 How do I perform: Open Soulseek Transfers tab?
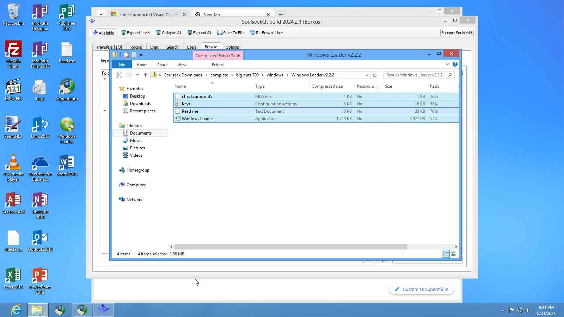[x=109, y=47]
